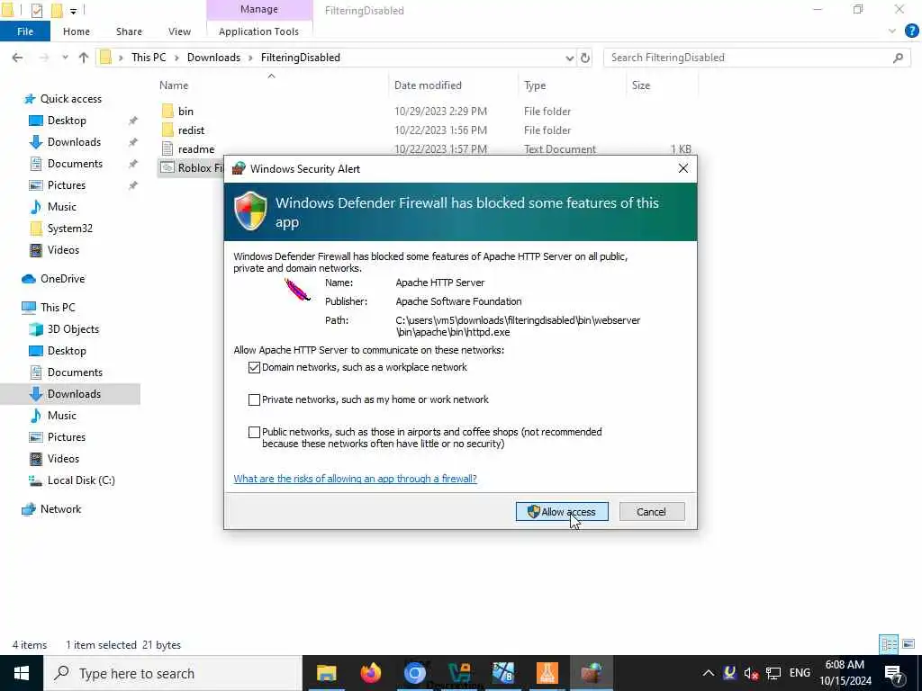Select the redist folder icon

[167, 130]
